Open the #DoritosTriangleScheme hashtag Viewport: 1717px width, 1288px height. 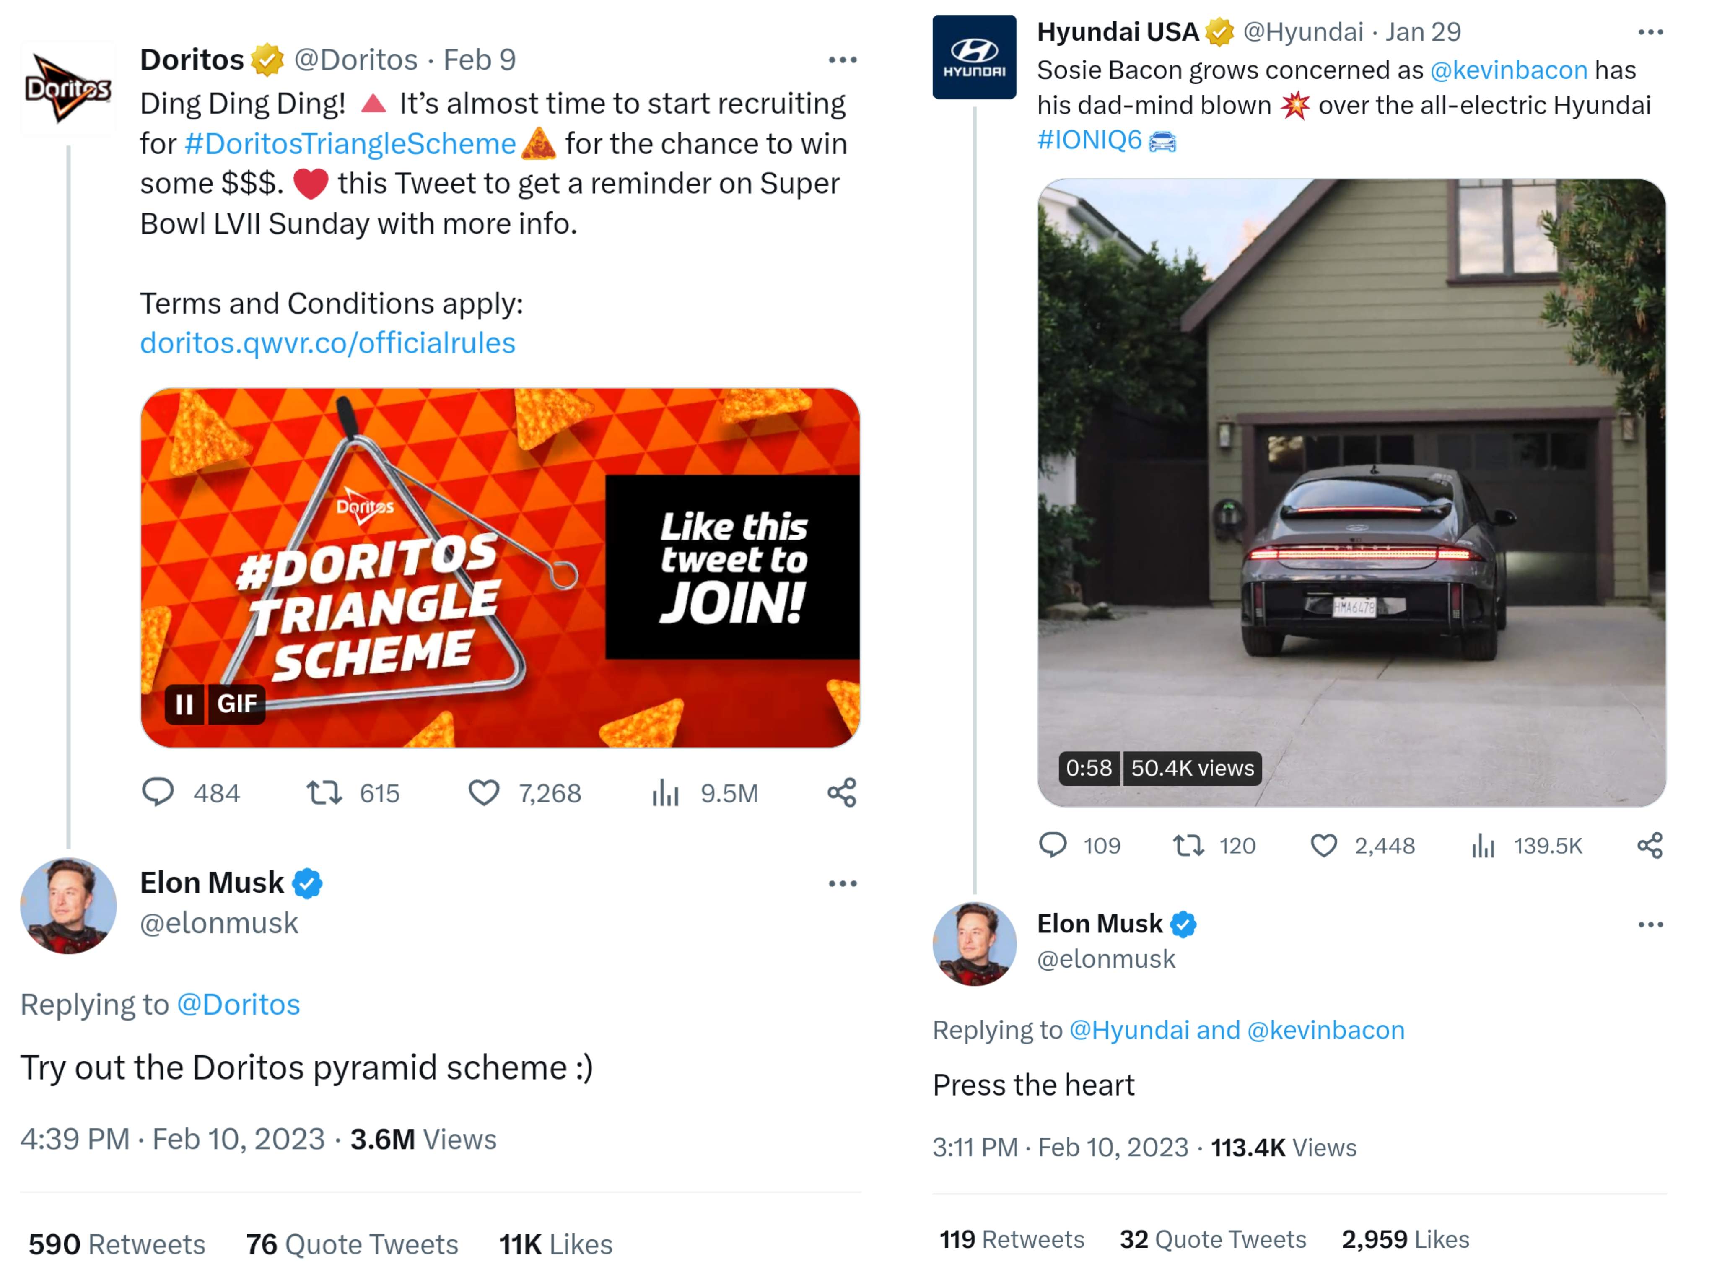coord(350,144)
